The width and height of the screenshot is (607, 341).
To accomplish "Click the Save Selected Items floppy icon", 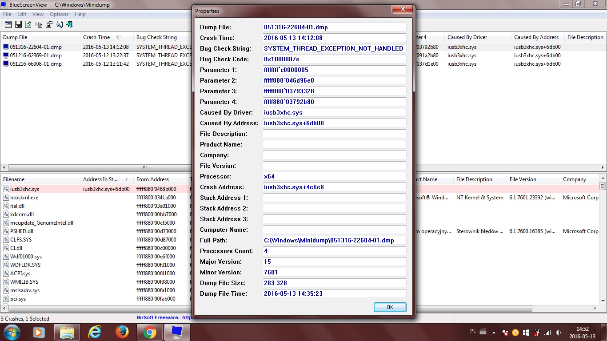I will pos(19,24).
